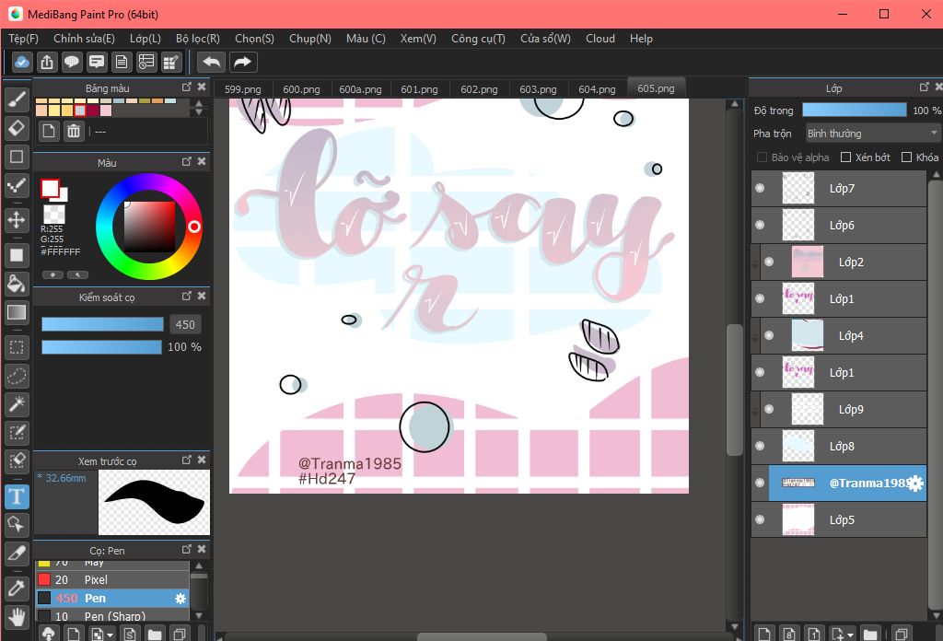Viewport: 943px width, 641px height.
Task: Select the Lớp1 layer below Lớp2
Action: click(x=839, y=298)
